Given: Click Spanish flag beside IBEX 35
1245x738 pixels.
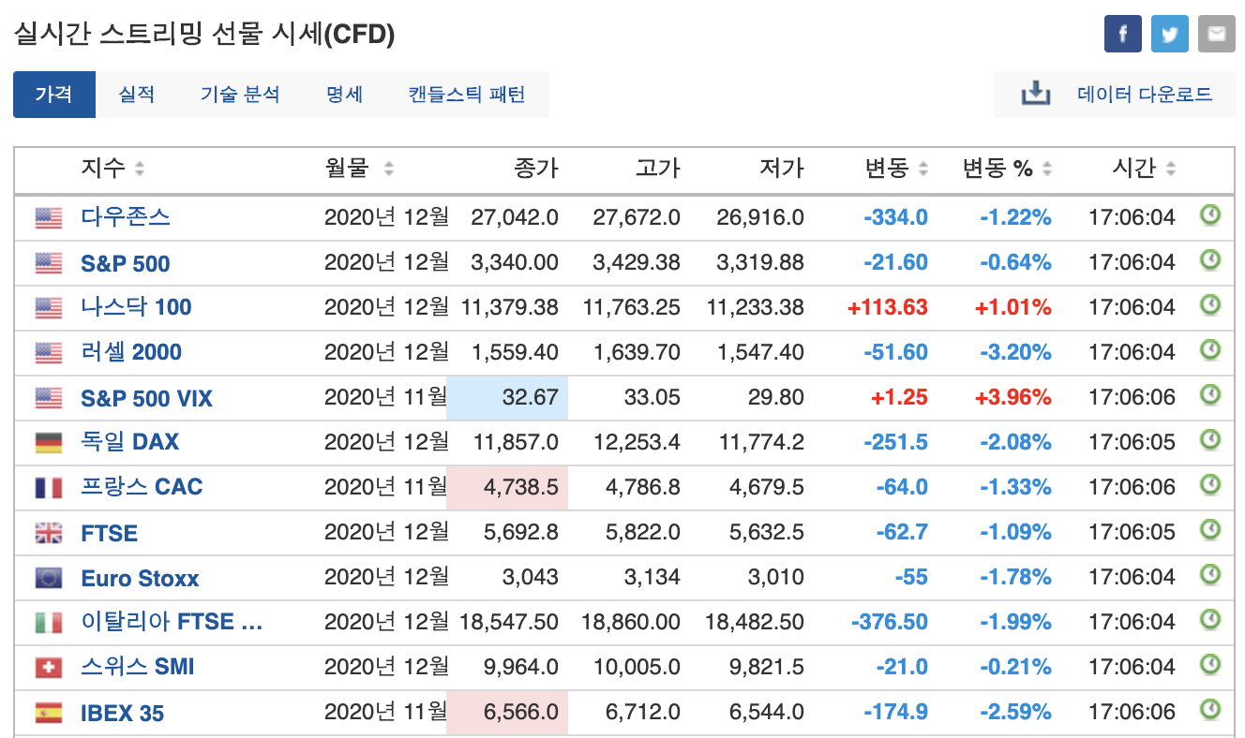Looking at the screenshot, I should pyautogui.click(x=49, y=714).
